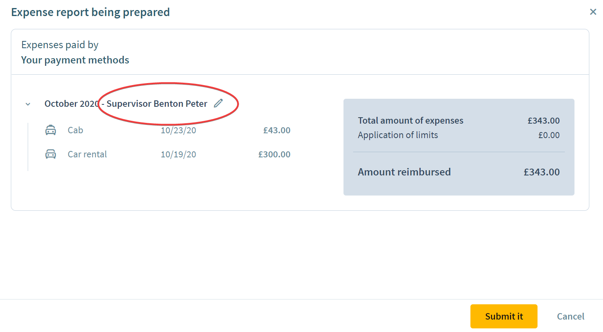
Task: Select the Cab expense row label
Action: click(75, 130)
